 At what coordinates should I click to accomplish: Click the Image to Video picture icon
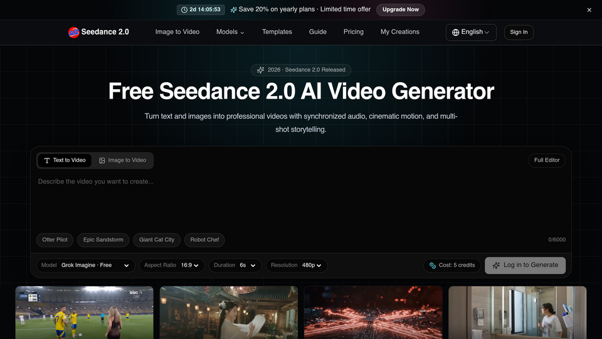[x=102, y=160]
